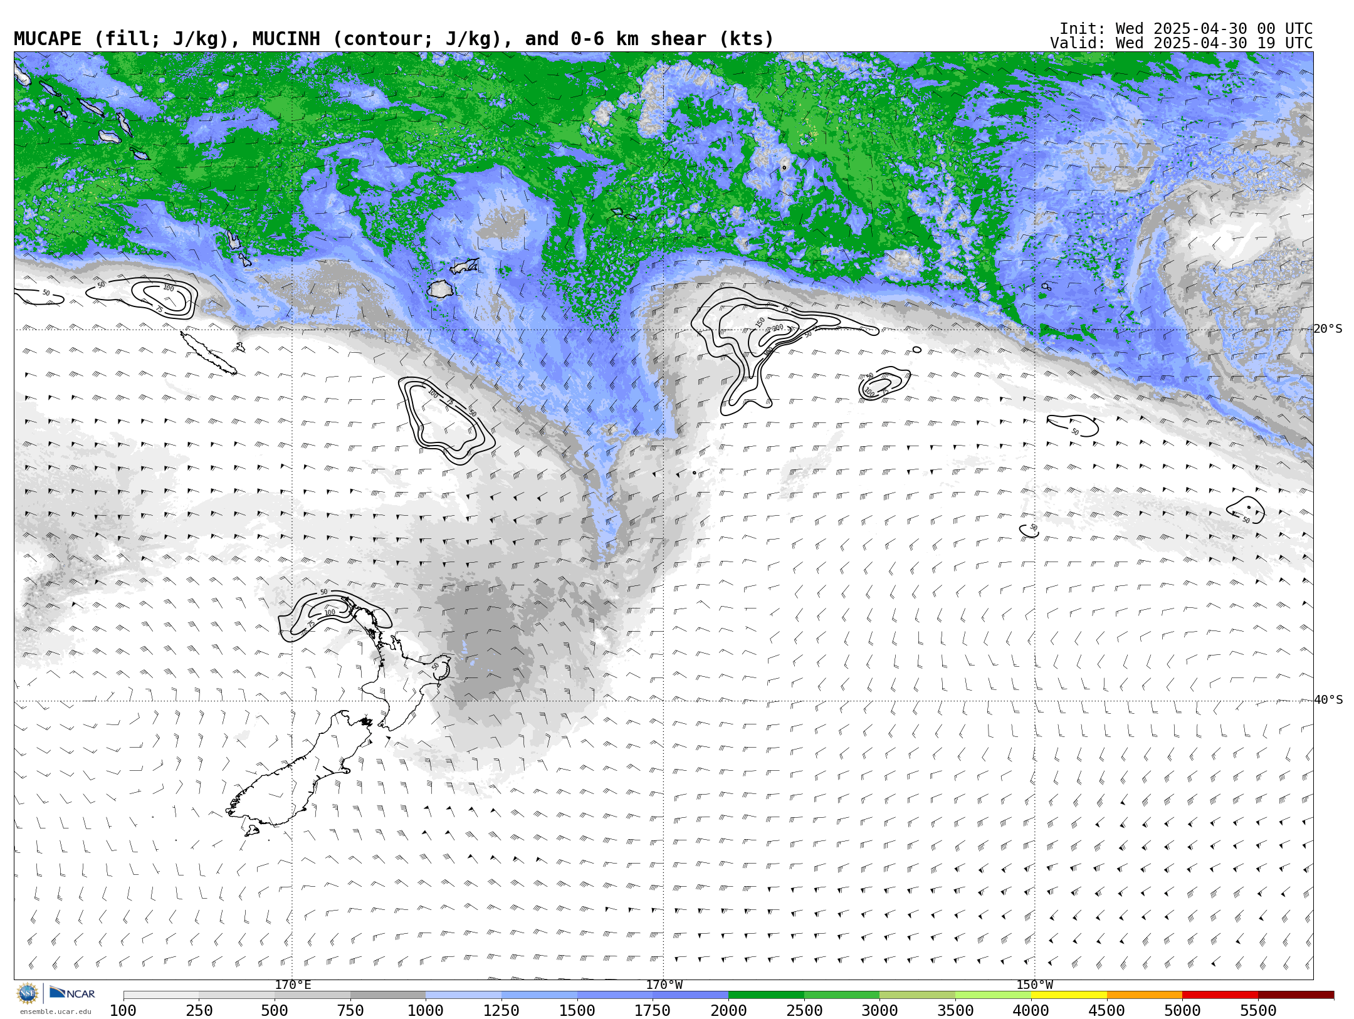Pick the lightest gray 100–250 colorbar swatch
The height and width of the screenshot is (1019, 1354).
click(x=161, y=995)
